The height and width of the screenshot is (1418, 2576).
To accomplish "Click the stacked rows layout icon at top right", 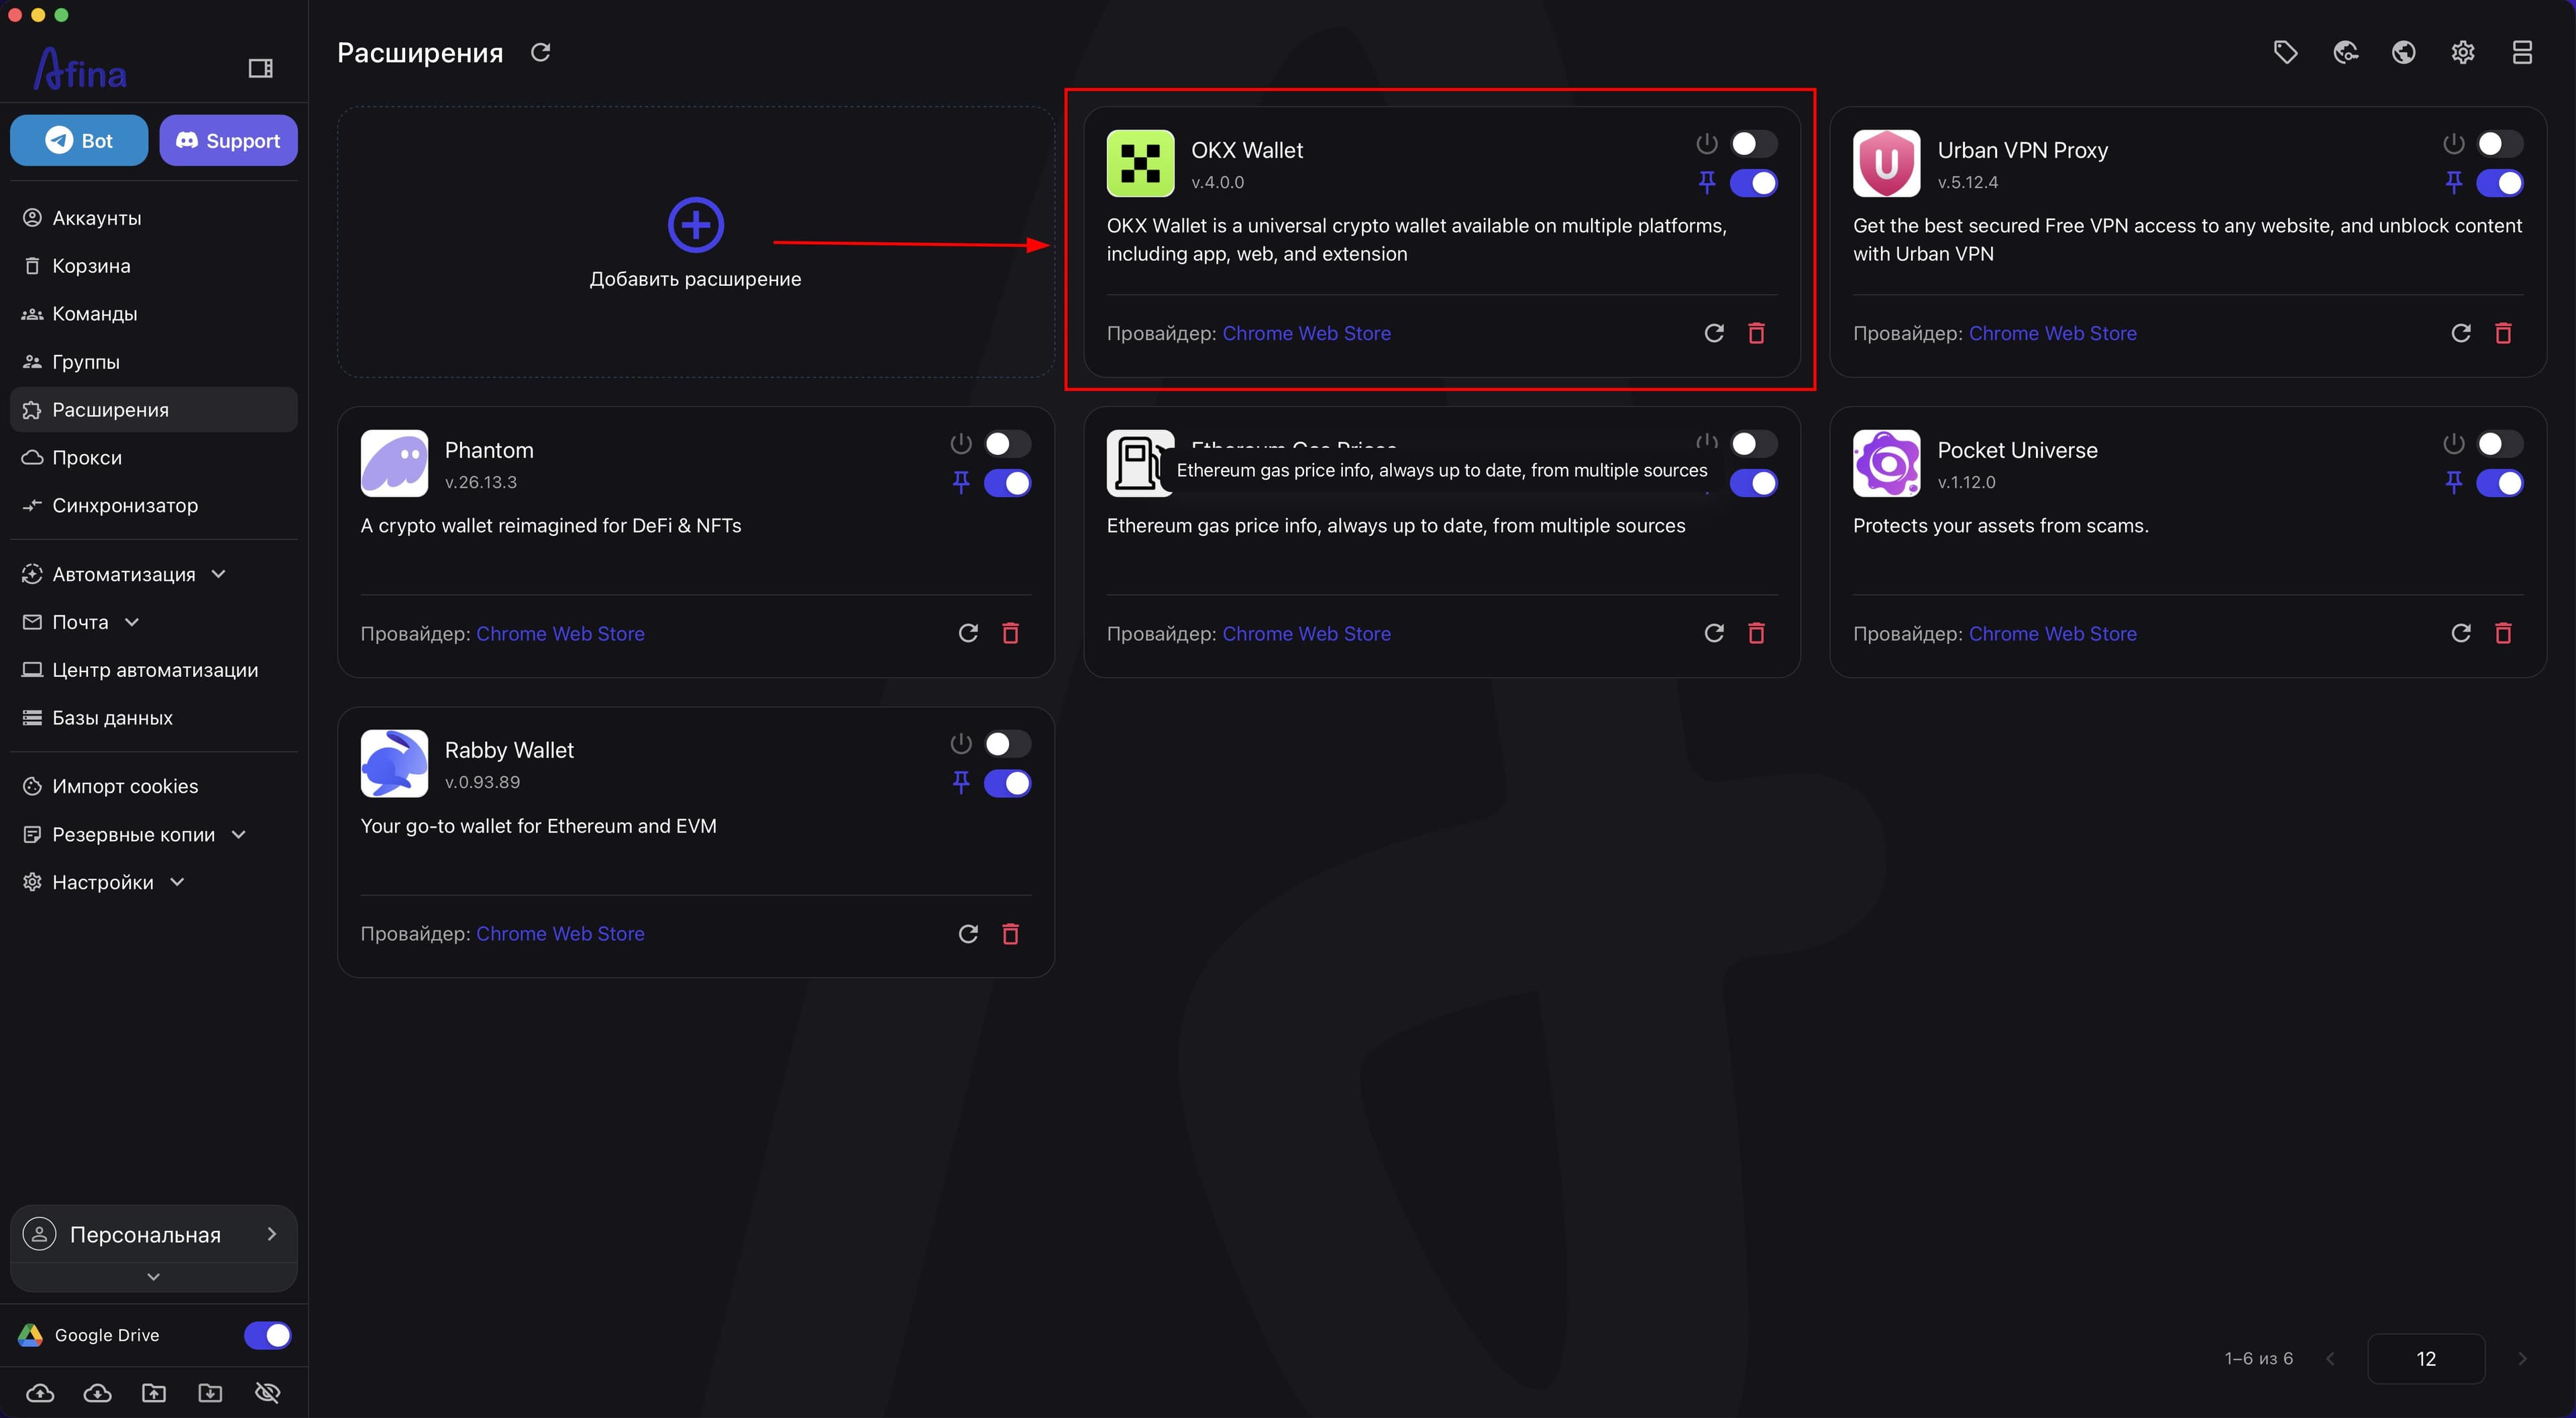I will 2522,52.
